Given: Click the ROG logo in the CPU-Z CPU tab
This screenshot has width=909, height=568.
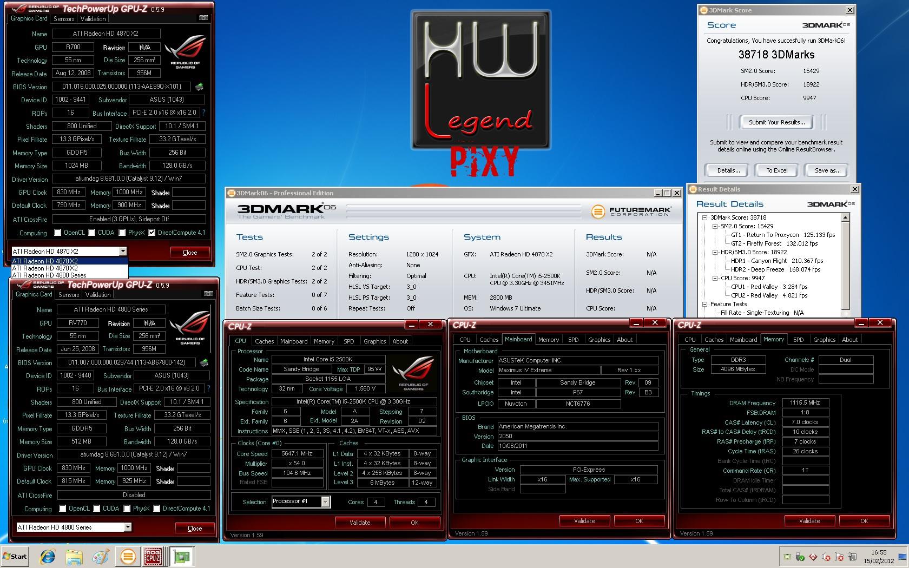Looking at the screenshot, I should click(413, 373).
